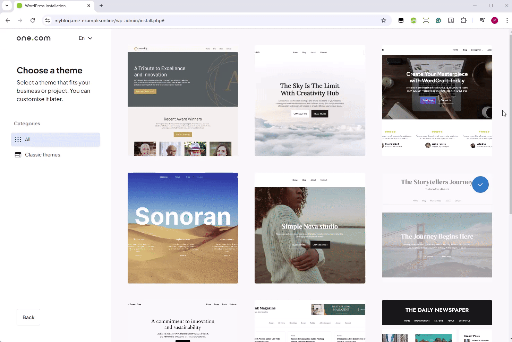Click the screenshot capture extension icon
The height and width of the screenshot is (342, 512).
tap(426, 20)
